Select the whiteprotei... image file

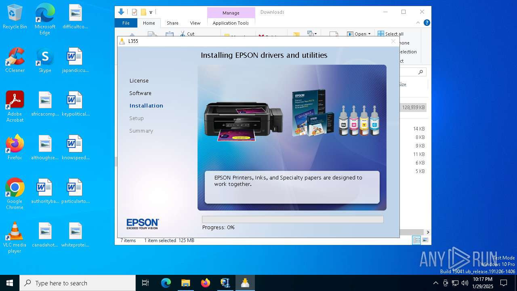point(75,235)
